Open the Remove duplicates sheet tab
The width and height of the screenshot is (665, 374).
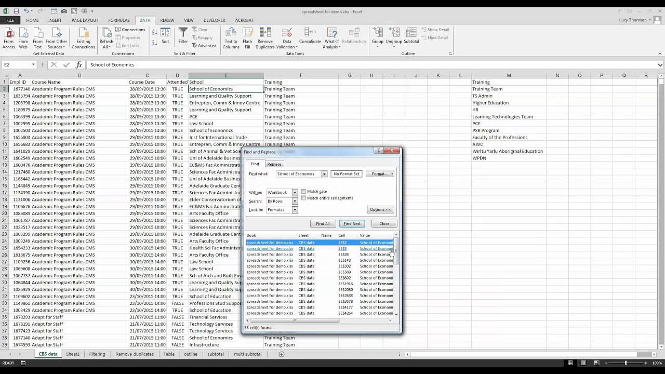135,354
